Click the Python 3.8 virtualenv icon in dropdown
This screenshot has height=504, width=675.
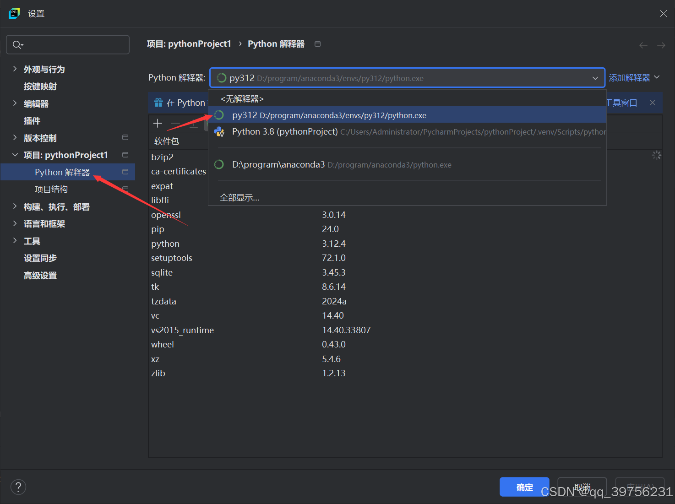pyautogui.click(x=219, y=131)
